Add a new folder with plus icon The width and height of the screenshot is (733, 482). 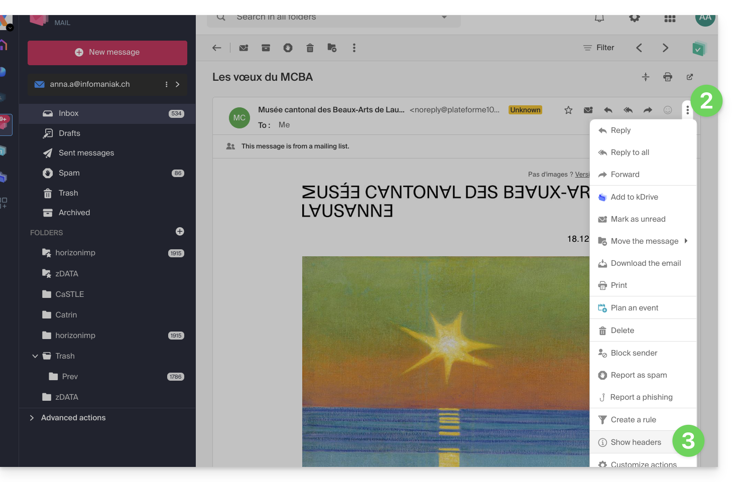pos(180,232)
